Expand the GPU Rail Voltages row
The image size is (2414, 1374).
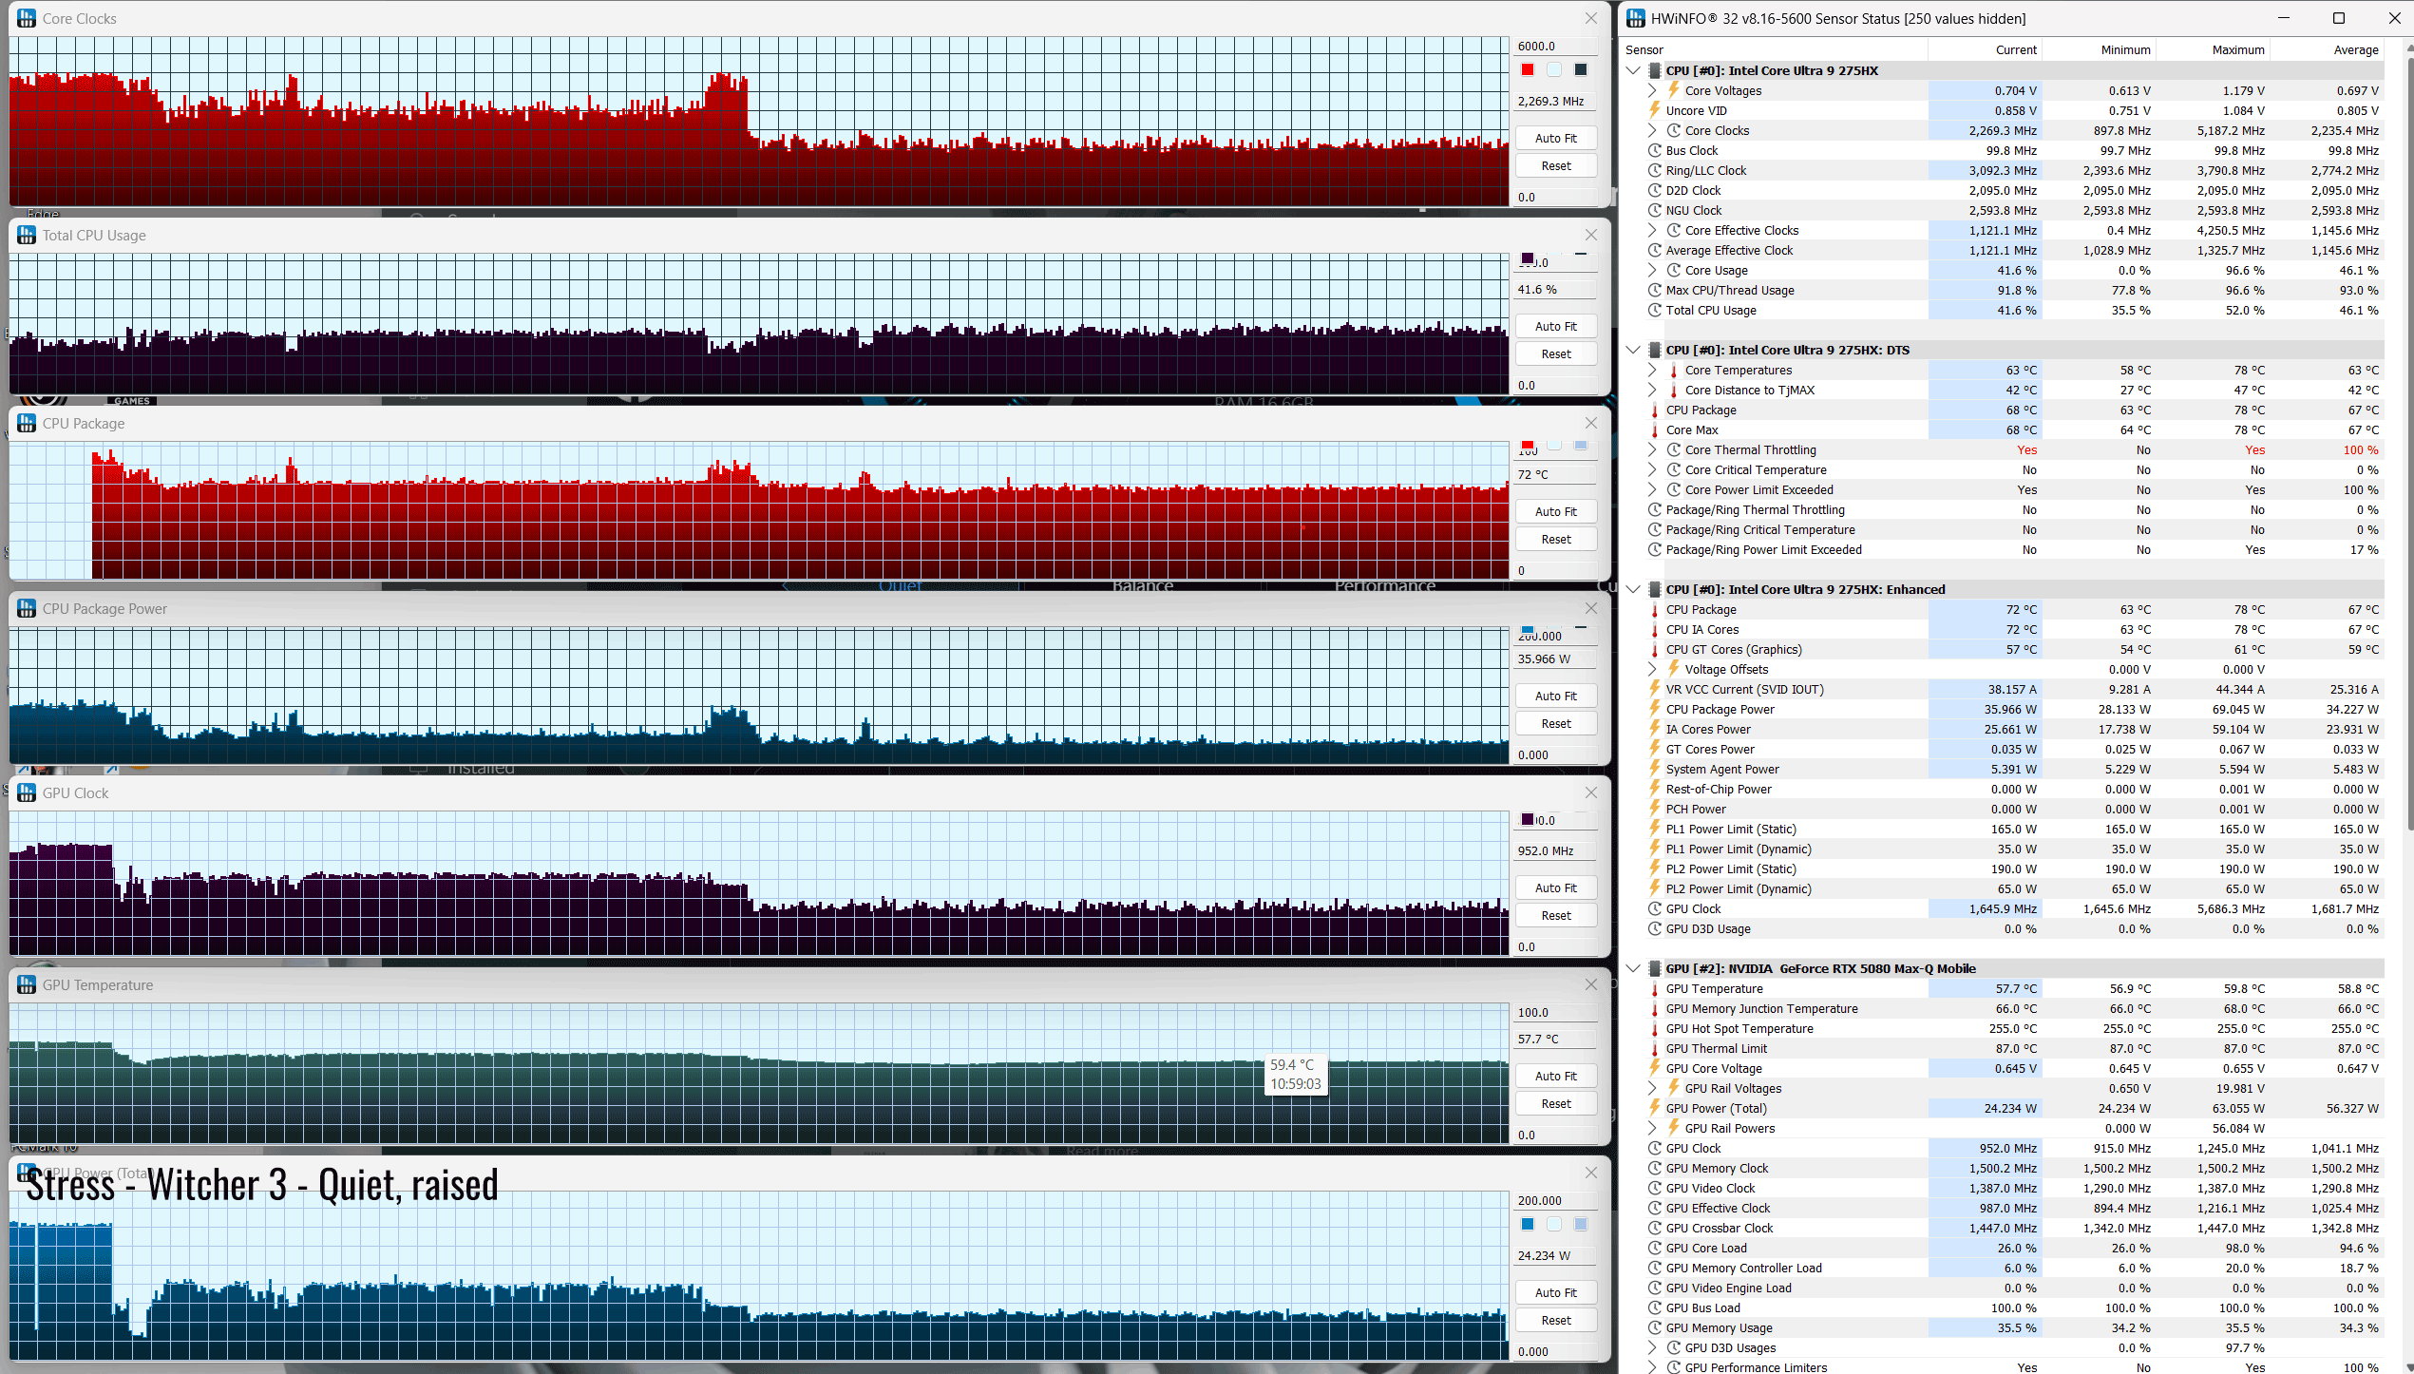(1652, 1088)
